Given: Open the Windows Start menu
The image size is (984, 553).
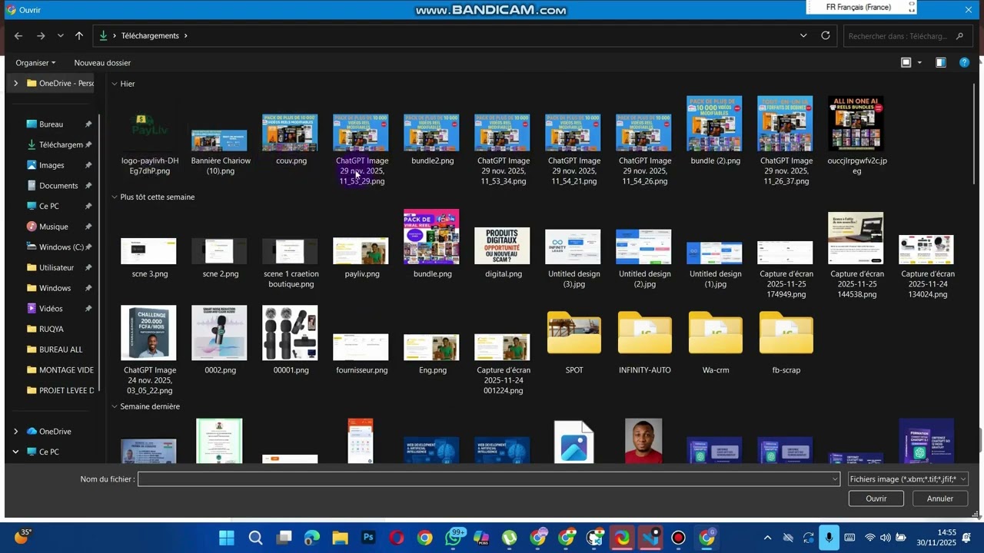Looking at the screenshot, I should click(227, 538).
